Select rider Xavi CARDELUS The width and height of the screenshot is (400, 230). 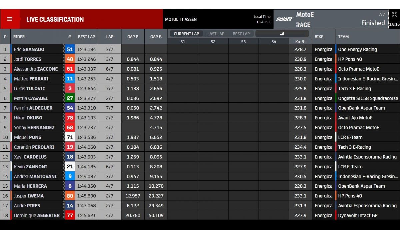[30, 157]
